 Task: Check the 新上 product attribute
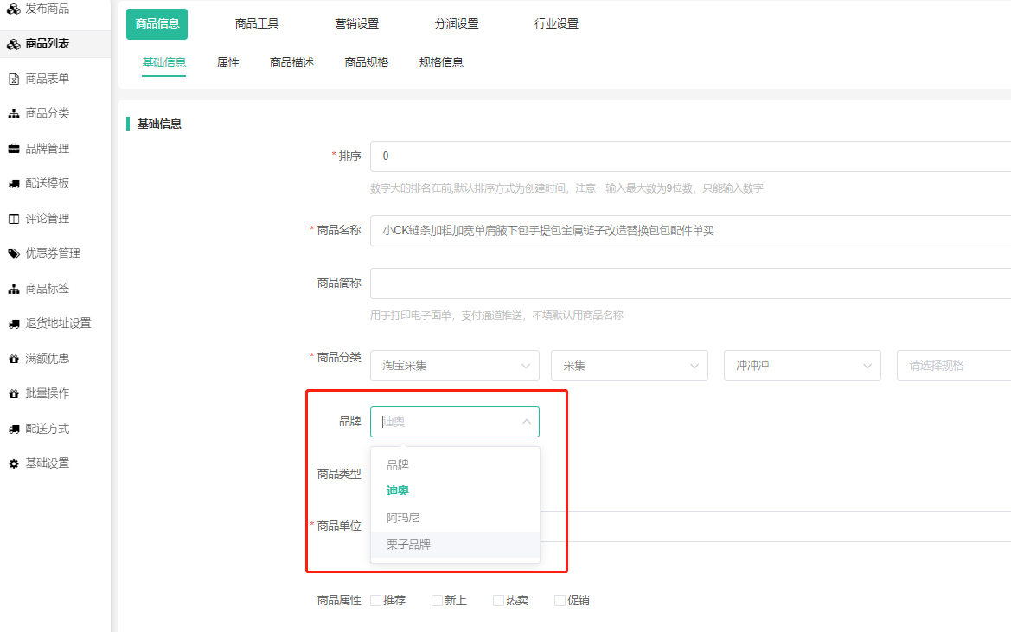pyautogui.click(x=437, y=600)
